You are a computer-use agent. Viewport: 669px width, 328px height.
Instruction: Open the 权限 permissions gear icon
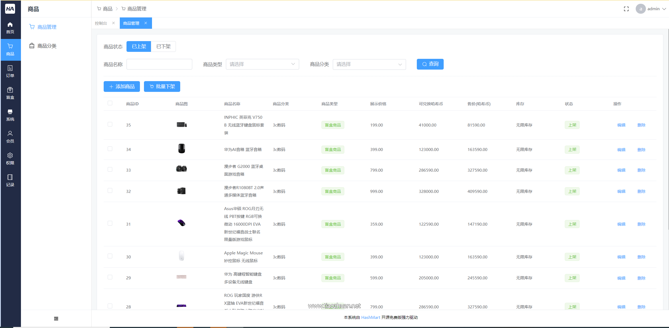[x=10, y=158]
